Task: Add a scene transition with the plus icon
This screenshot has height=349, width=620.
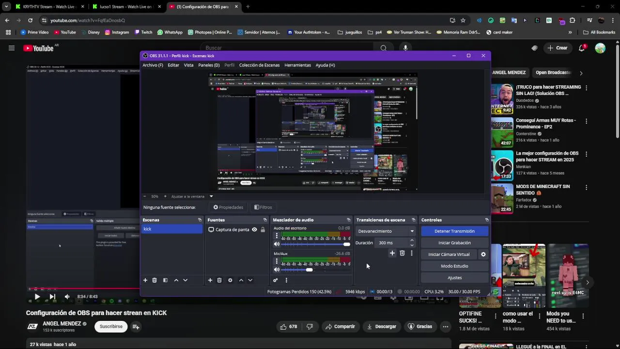Action: (392, 253)
